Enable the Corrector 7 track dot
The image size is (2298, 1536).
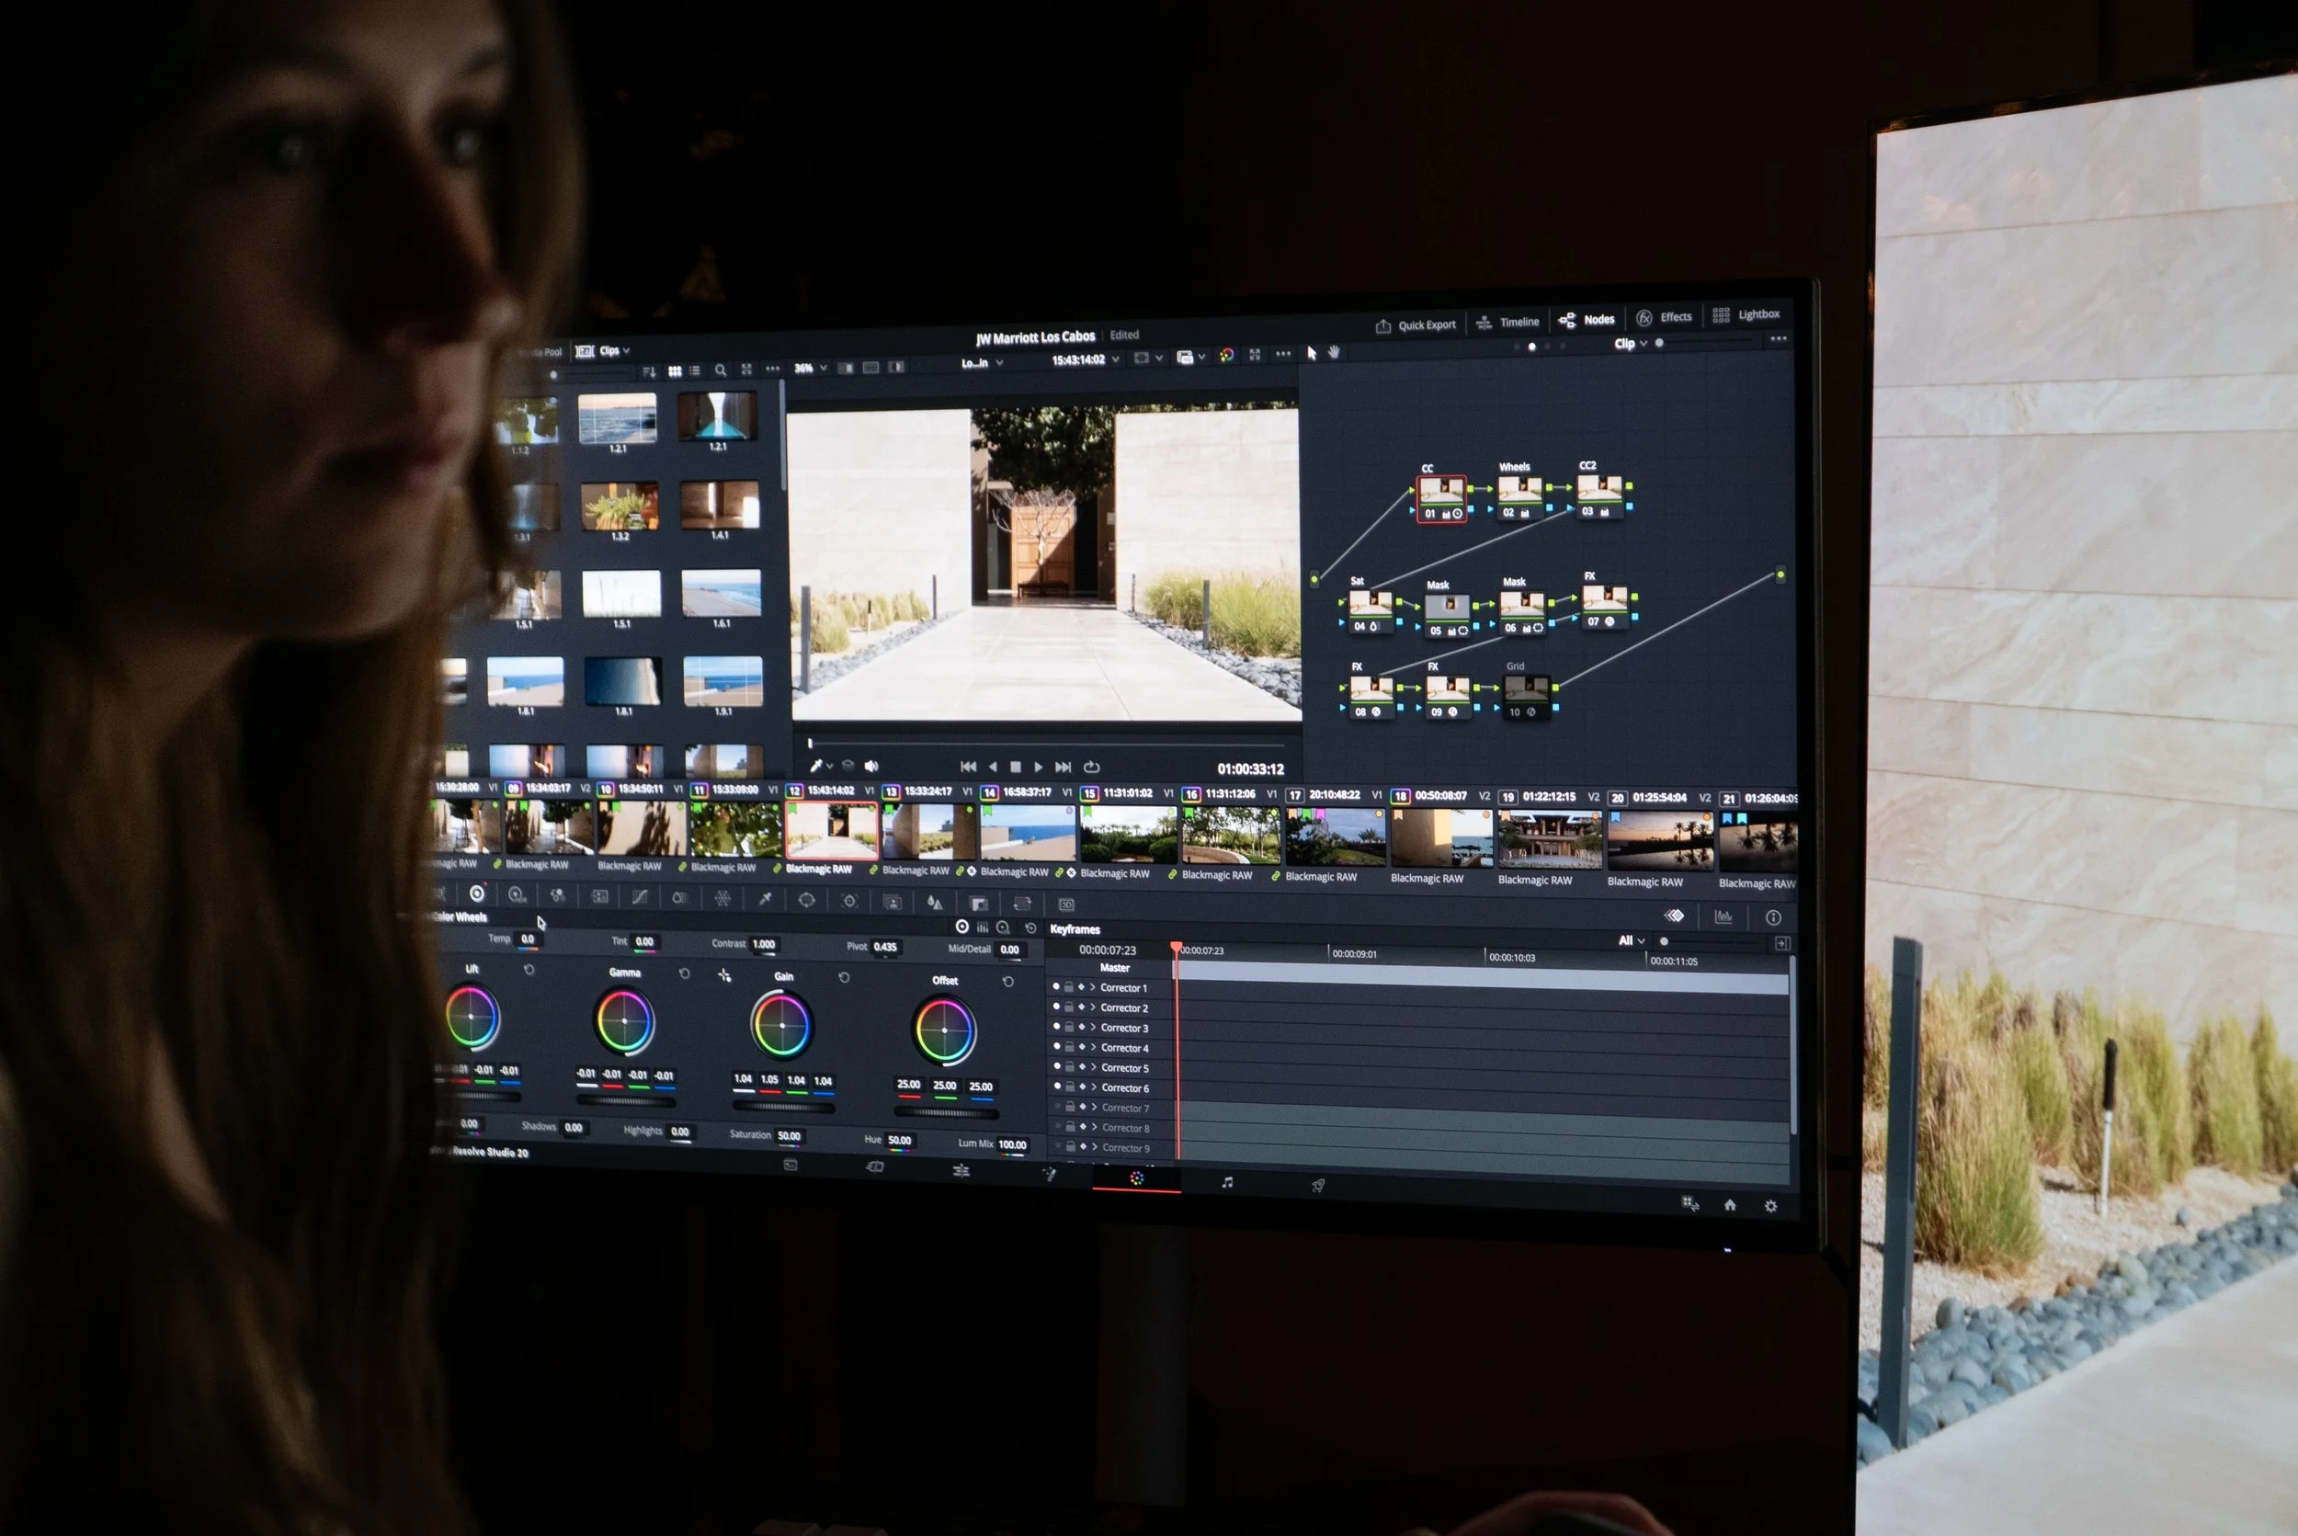1057,1107
